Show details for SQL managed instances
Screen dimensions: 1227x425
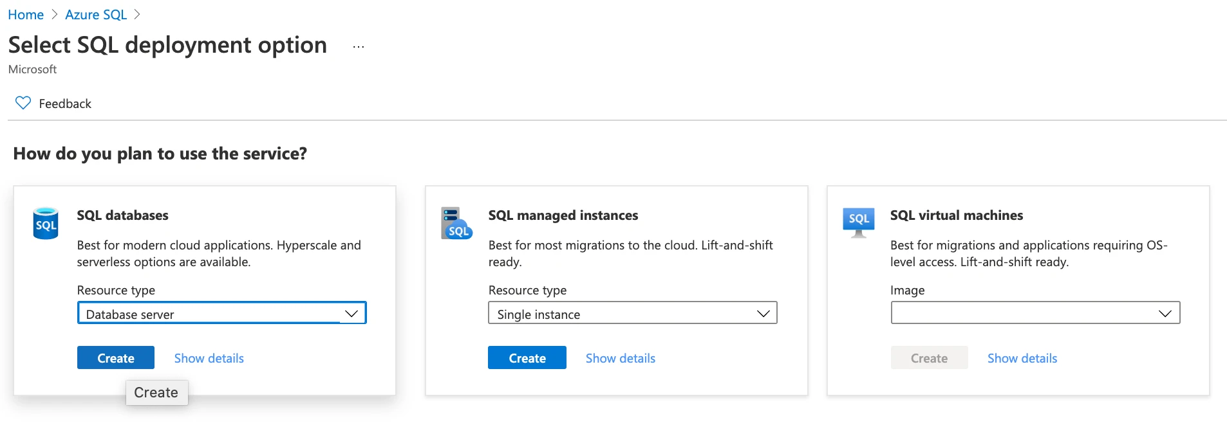coord(621,358)
